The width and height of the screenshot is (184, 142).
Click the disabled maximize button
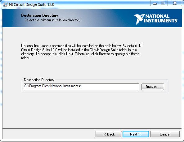click(163, 3)
